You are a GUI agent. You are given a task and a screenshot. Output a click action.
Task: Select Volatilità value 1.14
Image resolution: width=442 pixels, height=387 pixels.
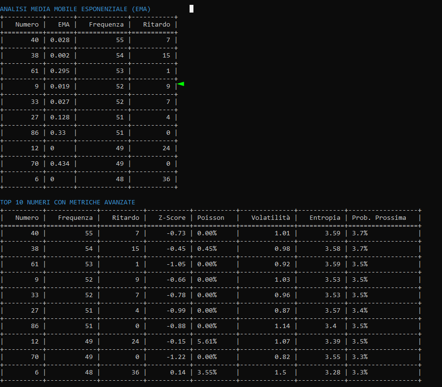(282, 326)
